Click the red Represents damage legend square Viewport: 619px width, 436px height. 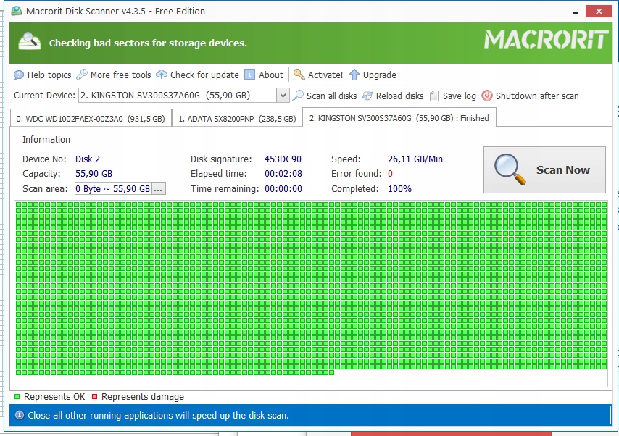tap(94, 397)
